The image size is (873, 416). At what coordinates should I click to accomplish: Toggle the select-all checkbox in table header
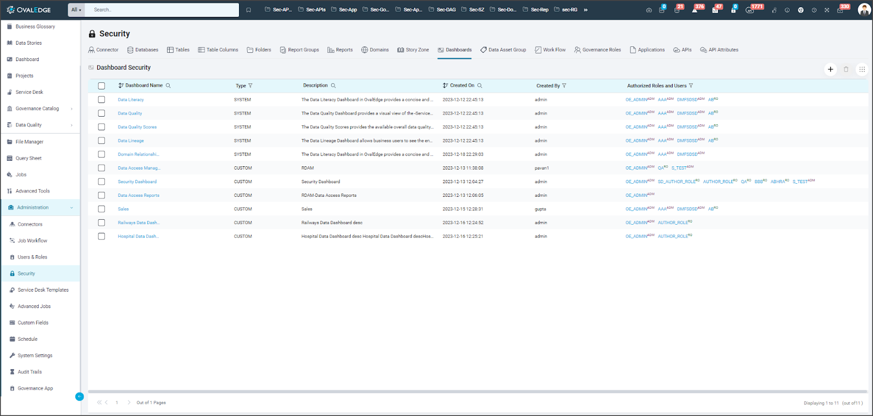tap(101, 86)
